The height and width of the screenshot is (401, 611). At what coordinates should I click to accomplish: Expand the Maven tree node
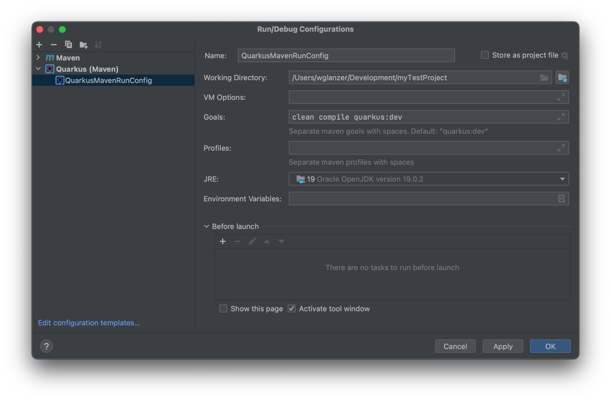point(38,58)
